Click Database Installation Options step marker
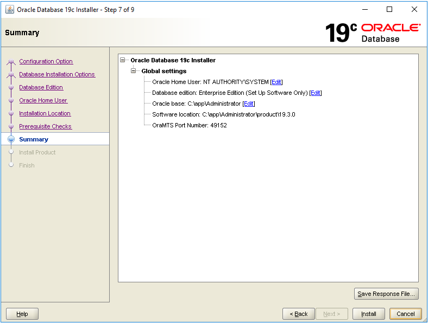The height and width of the screenshot is (323, 428). (11, 75)
